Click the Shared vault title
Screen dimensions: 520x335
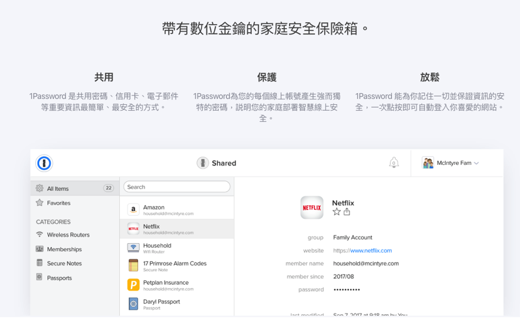(224, 163)
